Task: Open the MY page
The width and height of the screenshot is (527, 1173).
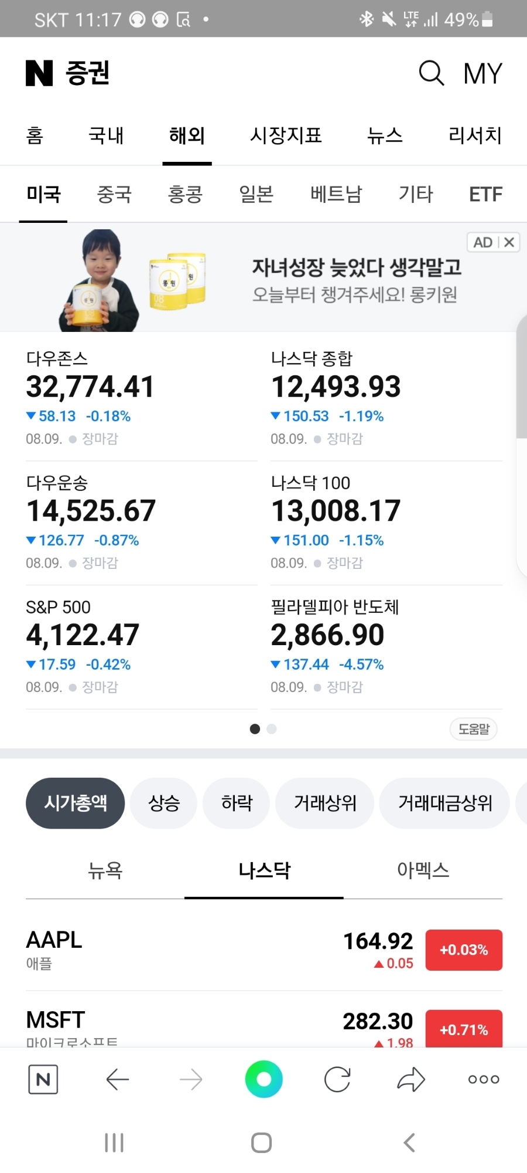Action: coord(483,74)
